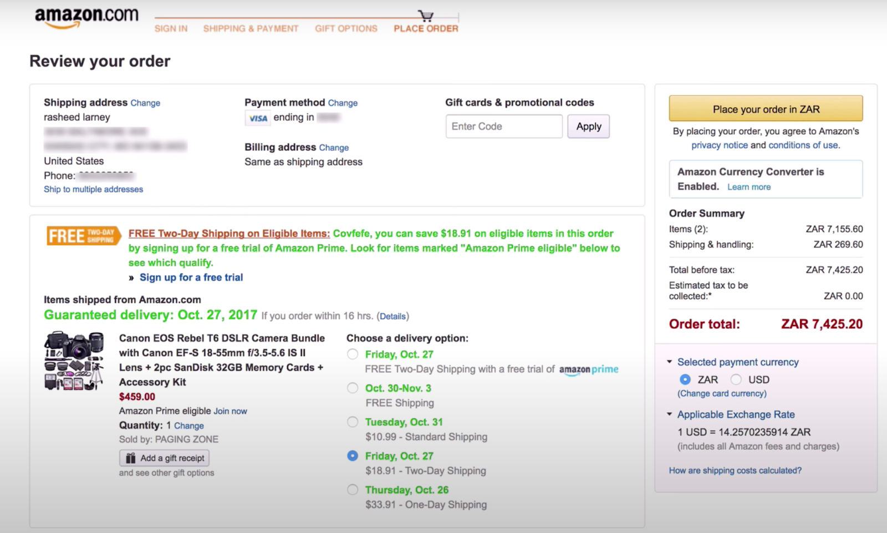Viewport: 887px width, 533px height.
Task: Click Place your order in ZAR
Action: point(766,109)
